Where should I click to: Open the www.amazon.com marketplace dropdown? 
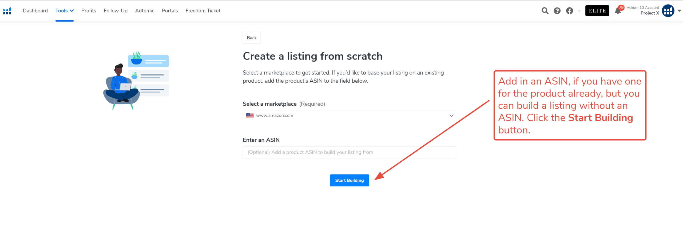[x=349, y=115]
